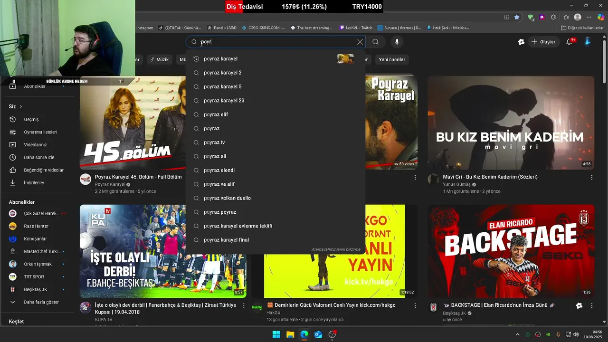This screenshot has height=342, width=608.
Task: Select the "poyraz karayel final" suggestion
Action: pos(275,240)
